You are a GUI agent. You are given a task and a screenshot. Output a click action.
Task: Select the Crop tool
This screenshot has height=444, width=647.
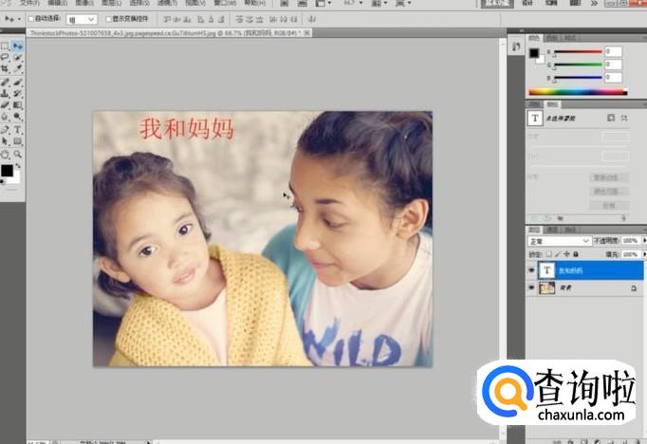tap(6, 69)
